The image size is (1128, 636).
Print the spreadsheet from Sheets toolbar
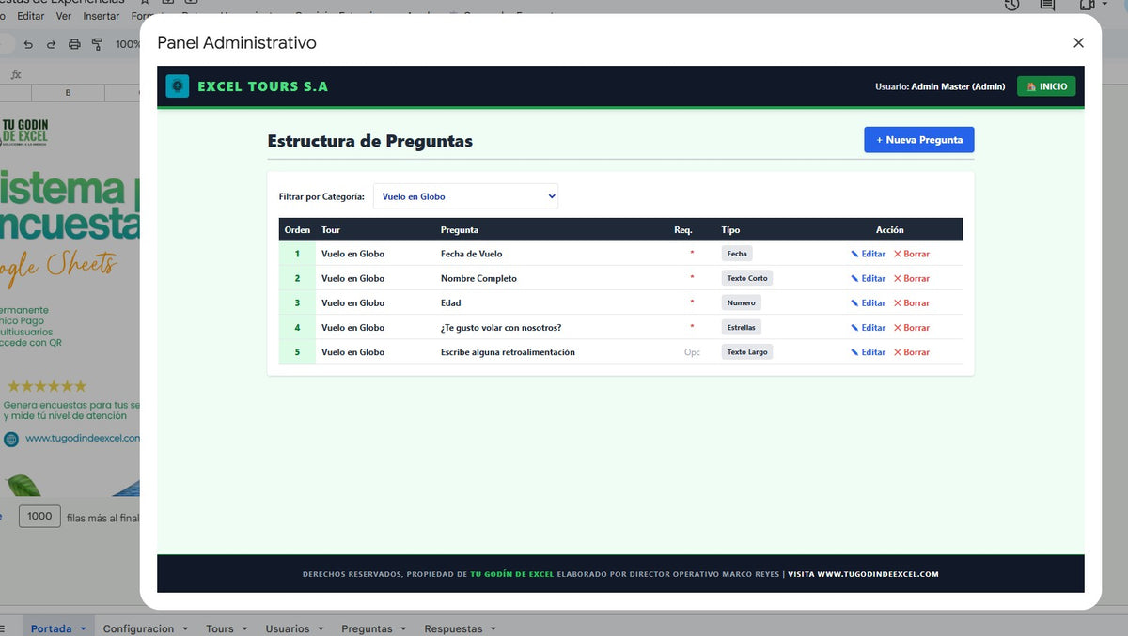point(74,44)
